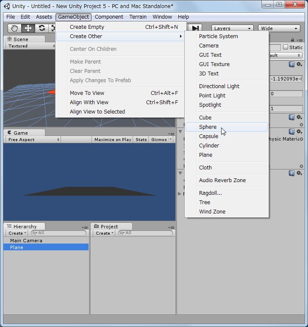The height and width of the screenshot is (327, 308).
Task: Select the Move tool in toolbar
Action: 28,28
